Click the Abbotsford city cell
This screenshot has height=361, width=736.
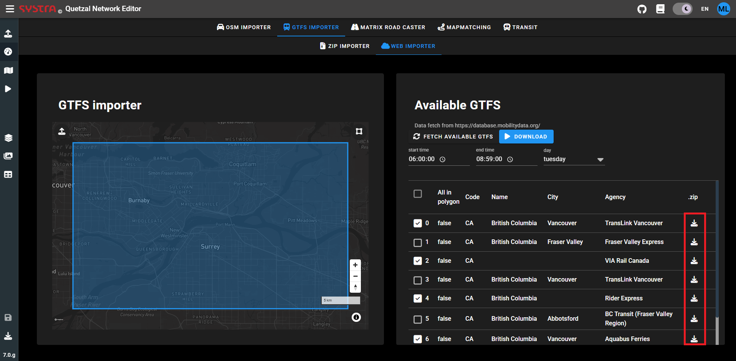(x=563, y=318)
